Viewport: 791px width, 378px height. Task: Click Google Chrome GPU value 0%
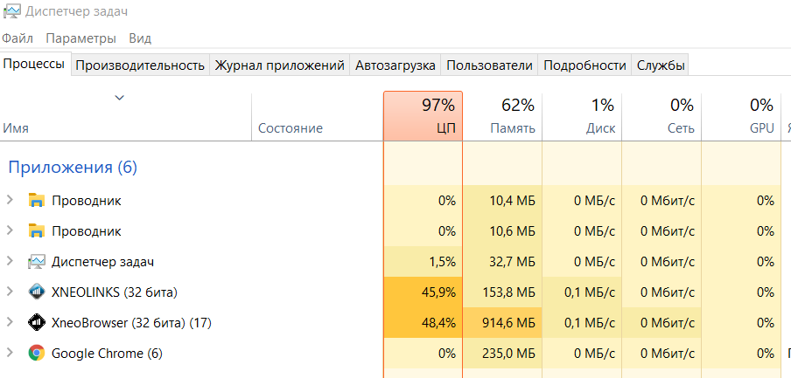(x=766, y=354)
